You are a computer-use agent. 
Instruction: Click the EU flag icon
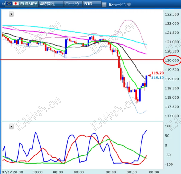point(9,4)
